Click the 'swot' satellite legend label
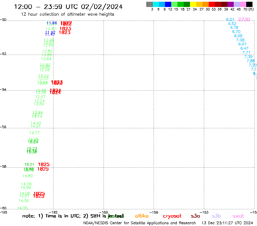The height and width of the screenshot is (226, 257). [x=238, y=216]
